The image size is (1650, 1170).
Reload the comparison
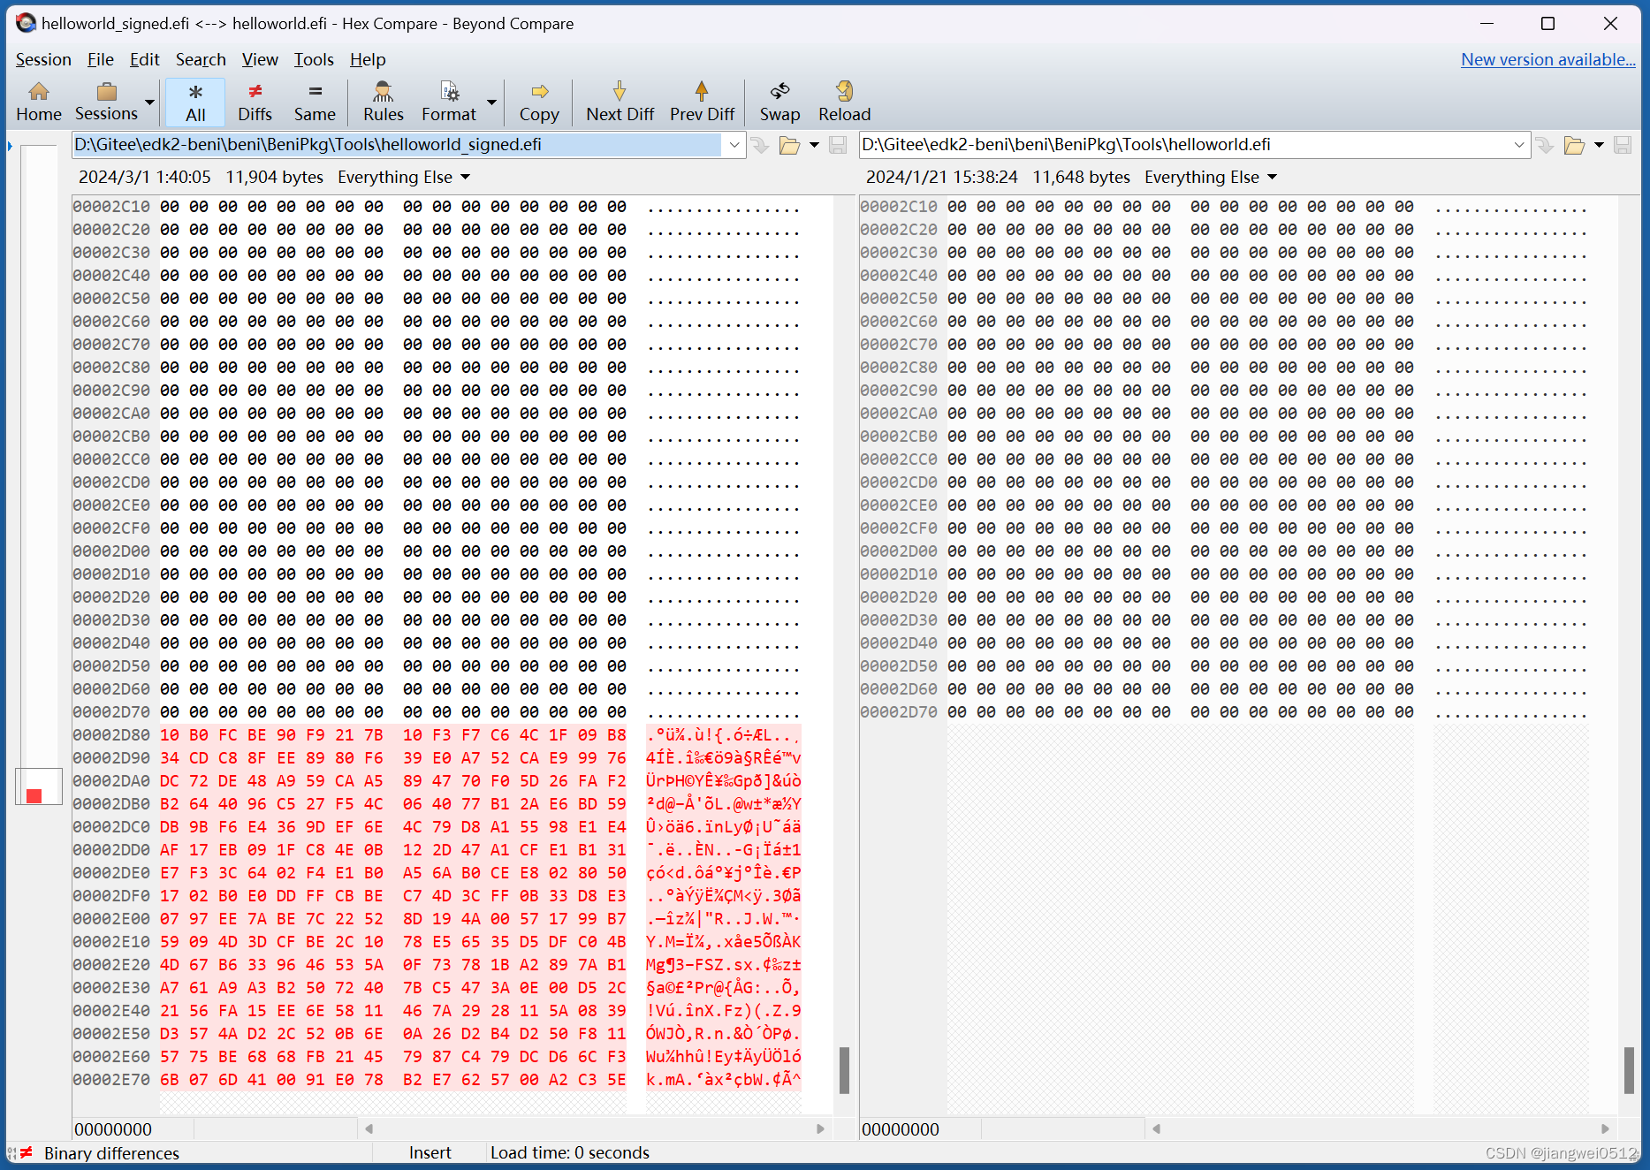844,102
